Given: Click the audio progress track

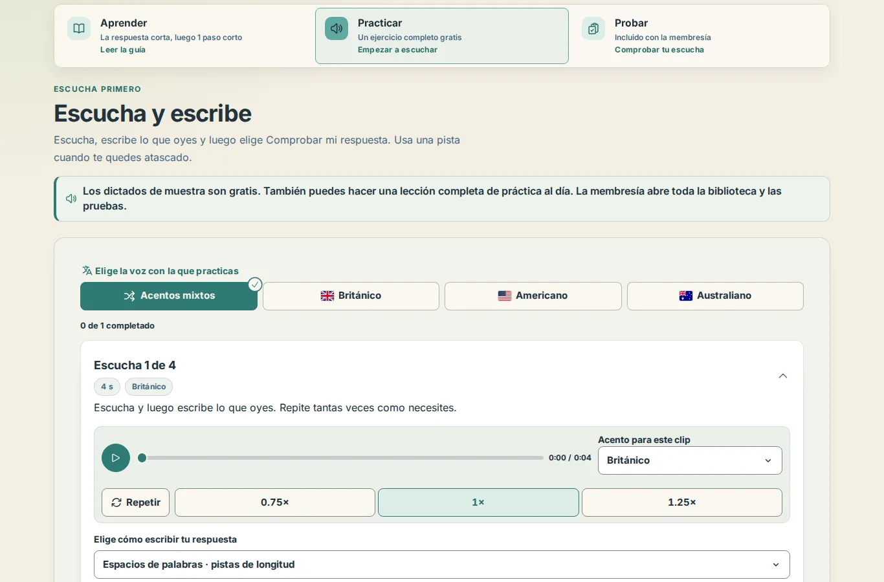Looking at the screenshot, I should (342, 458).
